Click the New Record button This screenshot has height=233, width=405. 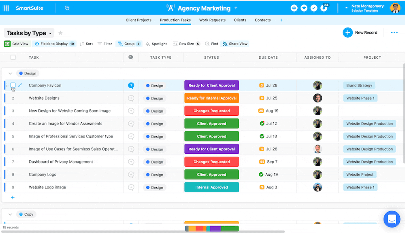click(x=360, y=33)
